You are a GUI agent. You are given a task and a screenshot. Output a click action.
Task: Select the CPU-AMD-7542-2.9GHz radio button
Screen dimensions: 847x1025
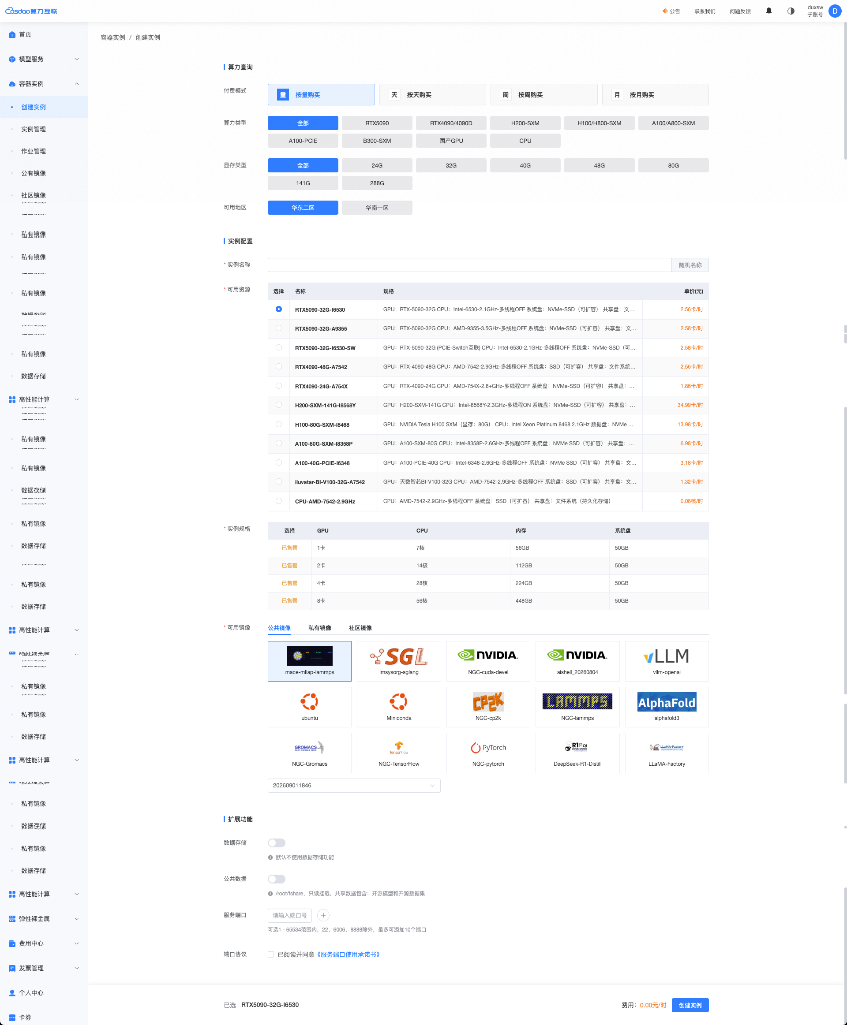279,501
